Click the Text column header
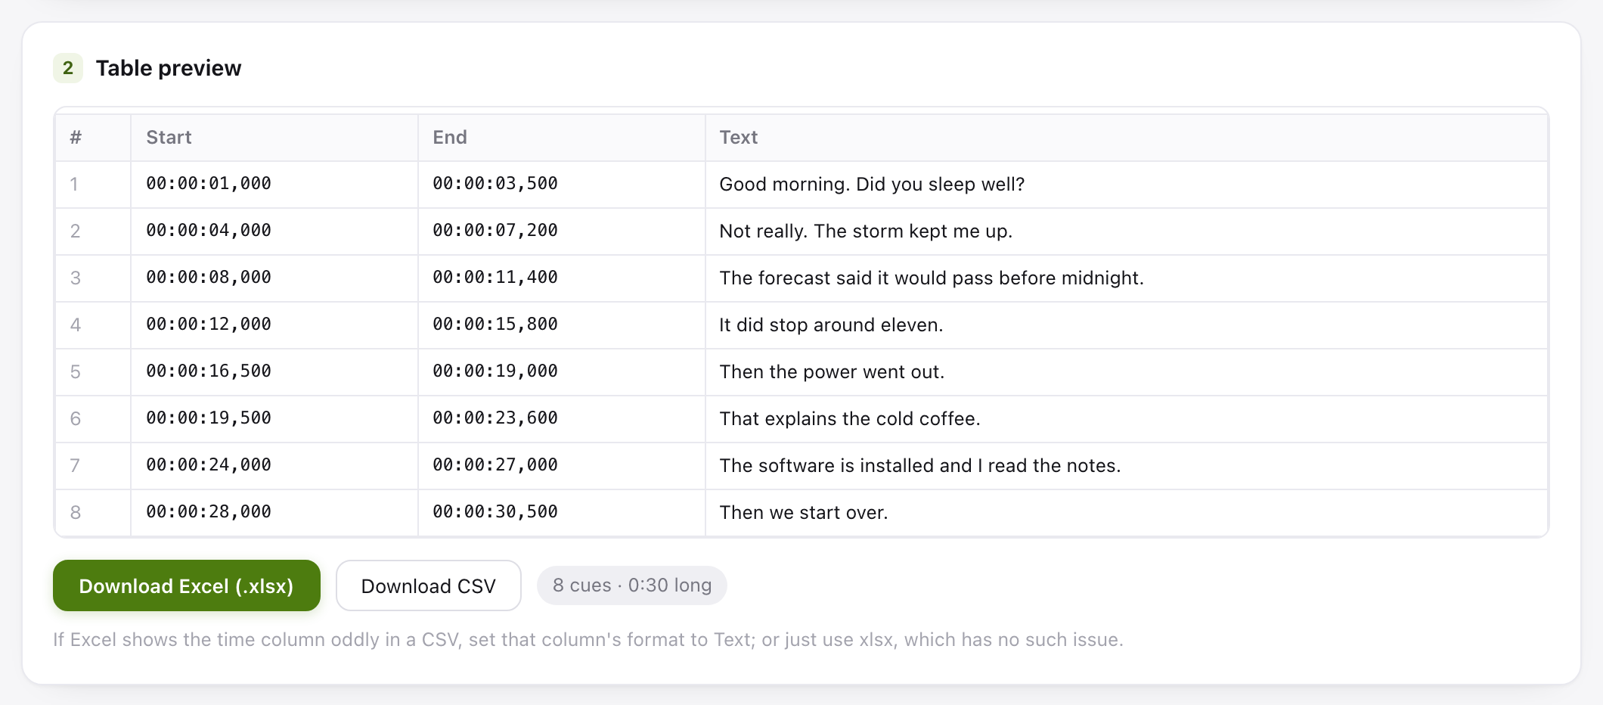This screenshot has width=1603, height=705. (x=1127, y=138)
